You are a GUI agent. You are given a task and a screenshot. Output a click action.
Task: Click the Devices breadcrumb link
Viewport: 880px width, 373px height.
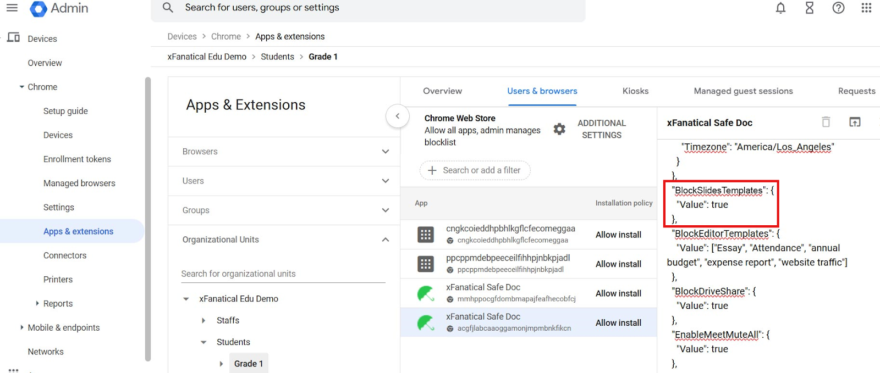coord(182,37)
